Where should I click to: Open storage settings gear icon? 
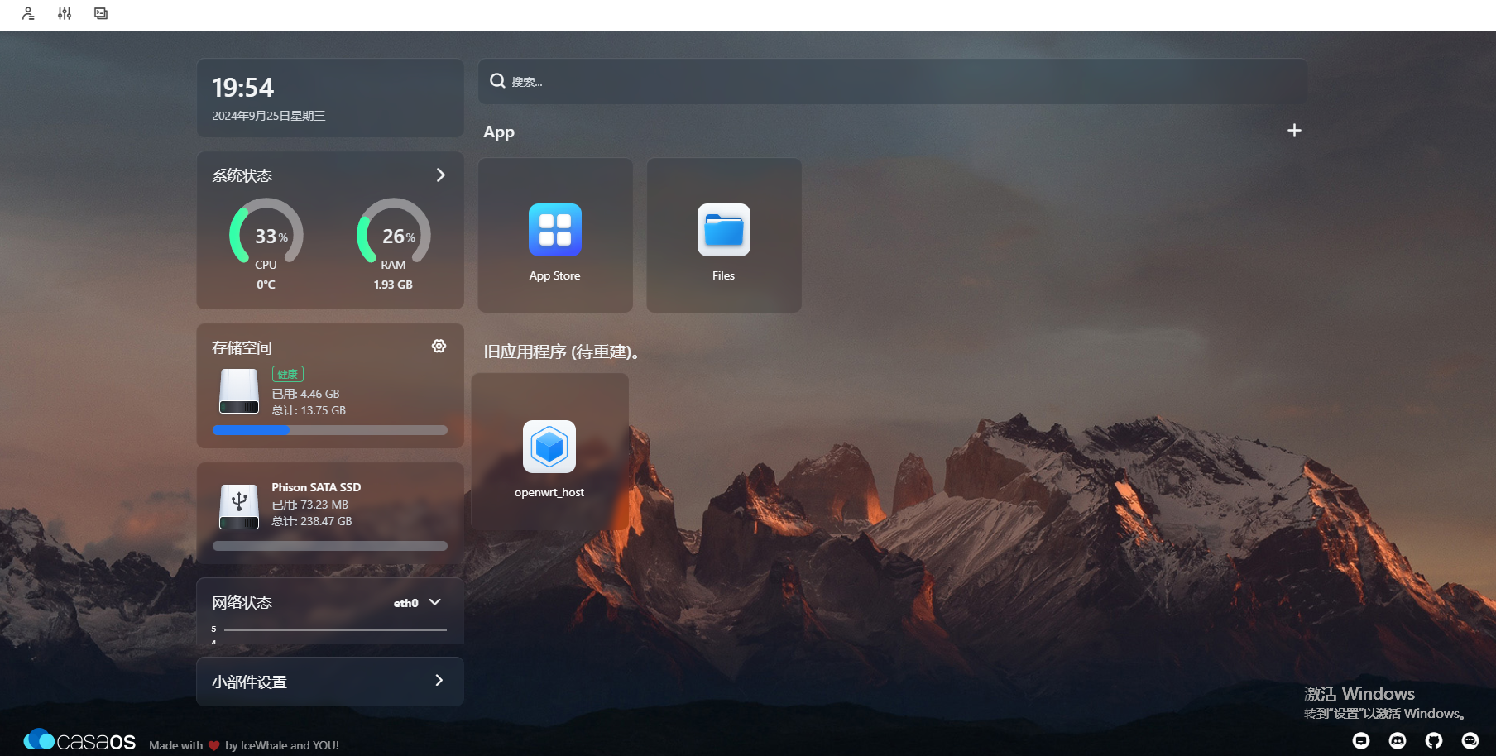(439, 346)
